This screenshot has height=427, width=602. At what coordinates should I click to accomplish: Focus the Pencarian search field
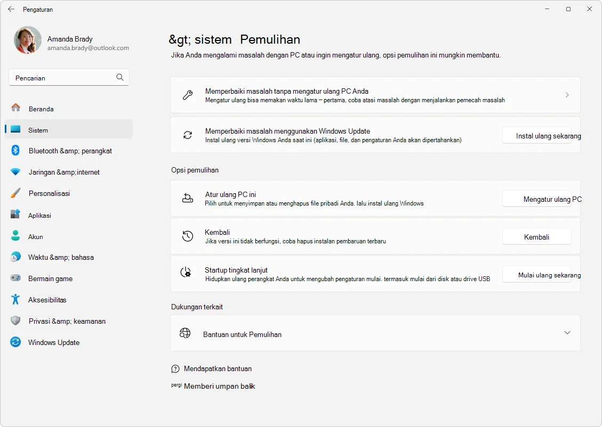click(x=69, y=77)
